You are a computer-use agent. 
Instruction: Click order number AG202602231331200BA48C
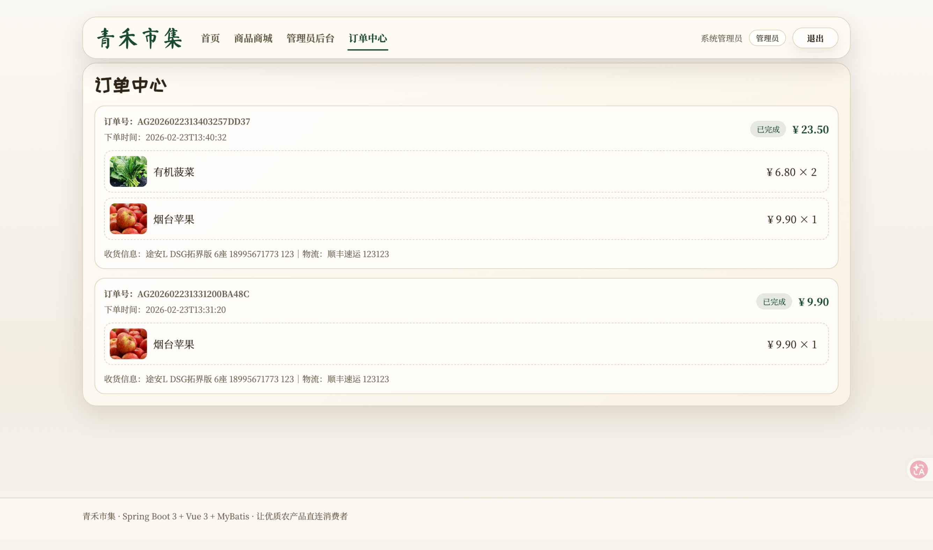click(193, 294)
